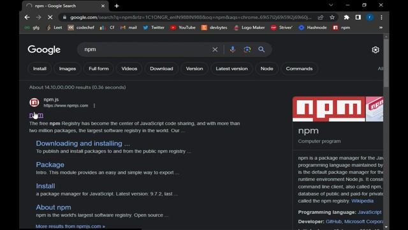Close the npm - Google Search tab
This screenshot has width=408, height=230.
point(103,6)
